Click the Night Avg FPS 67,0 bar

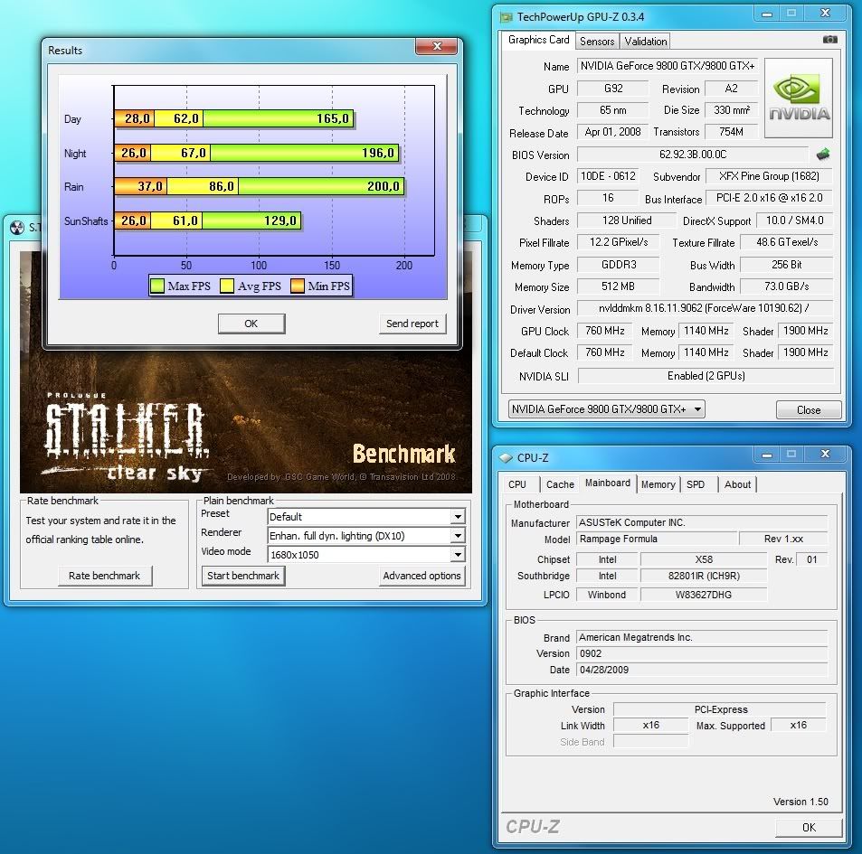tap(180, 153)
